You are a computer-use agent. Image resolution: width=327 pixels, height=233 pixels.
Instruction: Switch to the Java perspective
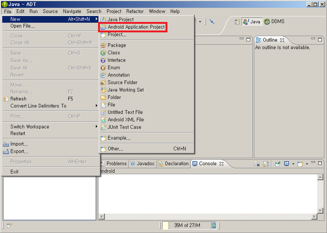pyautogui.click(x=252, y=21)
